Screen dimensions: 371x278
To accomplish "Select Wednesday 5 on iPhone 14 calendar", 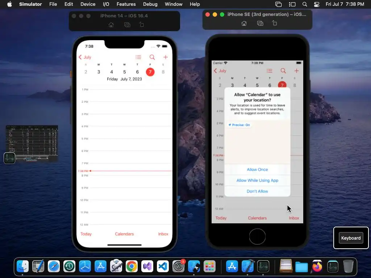I will pos(125,72).
